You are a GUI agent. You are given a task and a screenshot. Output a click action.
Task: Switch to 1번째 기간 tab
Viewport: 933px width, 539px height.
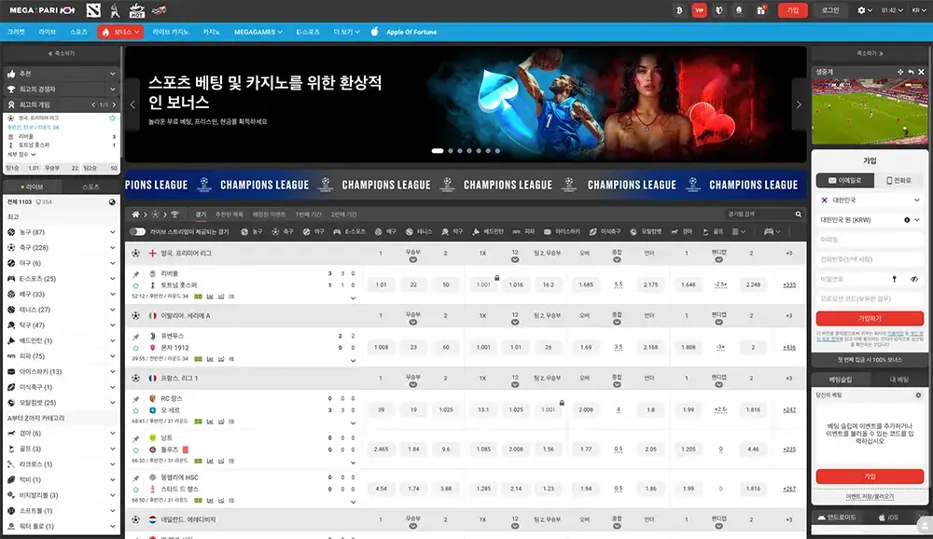308,214
